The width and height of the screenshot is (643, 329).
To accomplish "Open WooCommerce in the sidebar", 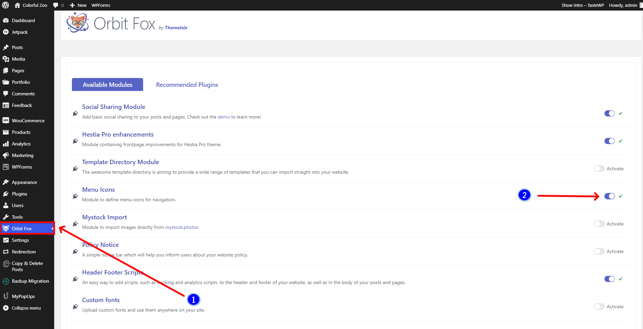I will [28, 121].
